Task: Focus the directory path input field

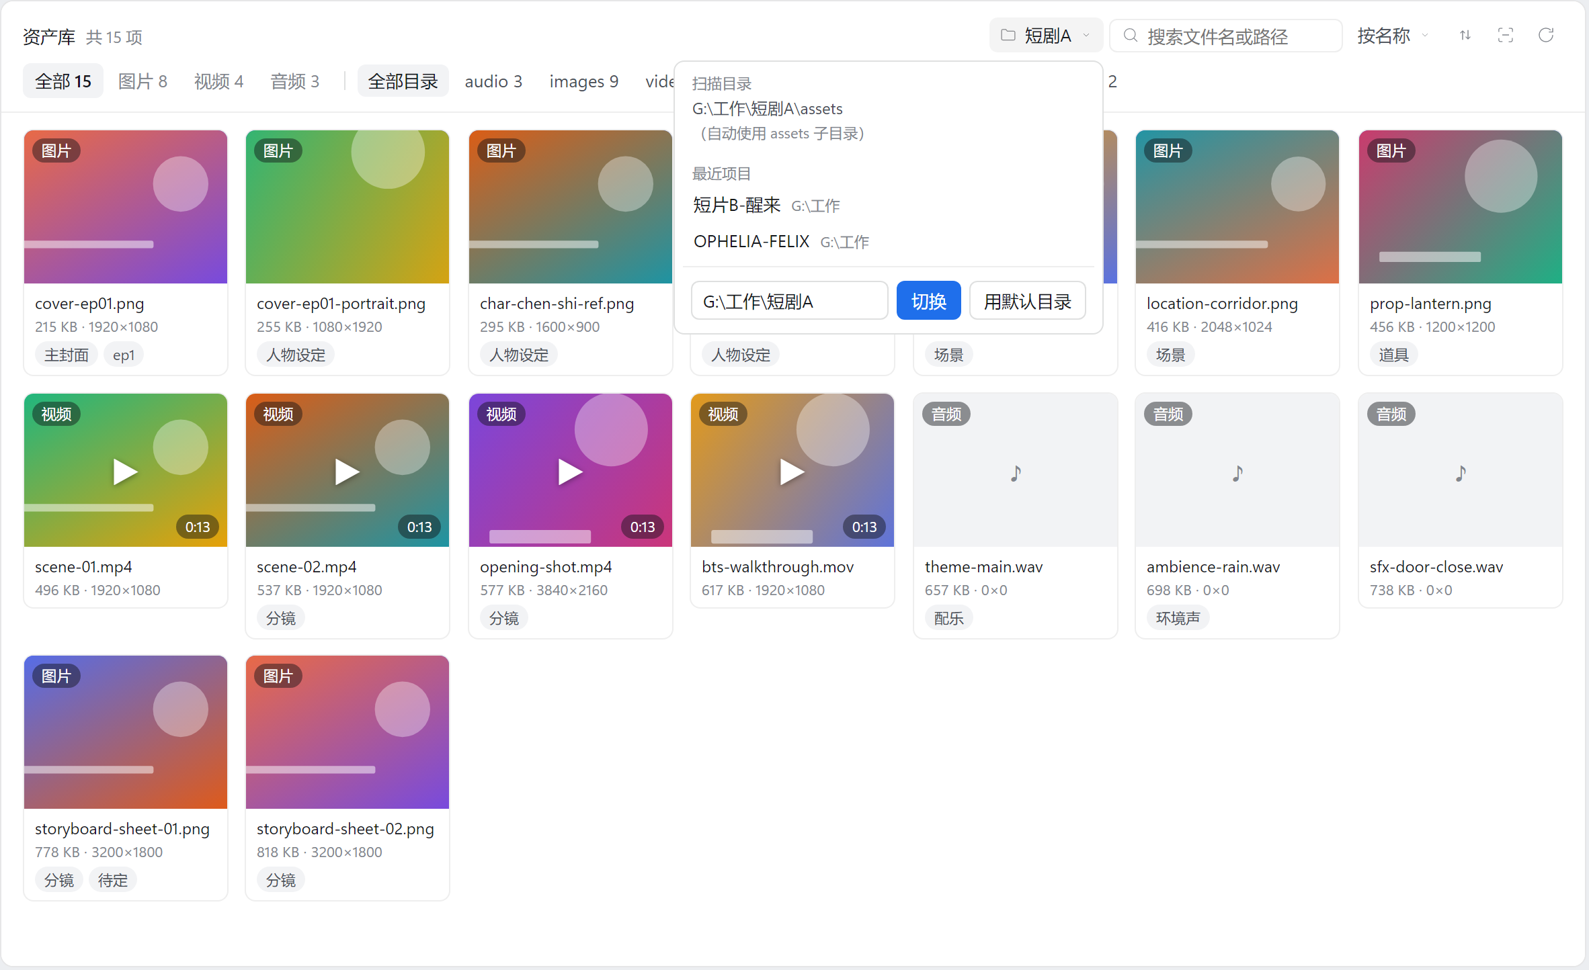Action: pyautogui.click(x=789, y=301)
